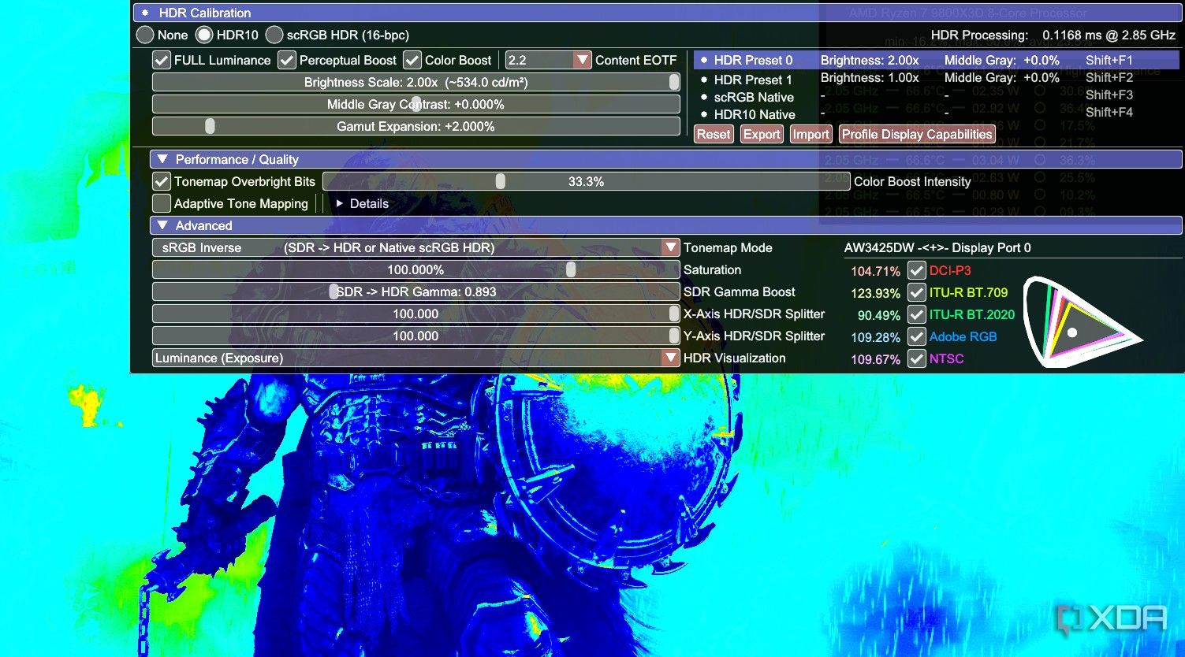Toggle Tonemap Overbright Bits checkbox
This screenshot has width=1185, height=657.
(x=162, y=181)
